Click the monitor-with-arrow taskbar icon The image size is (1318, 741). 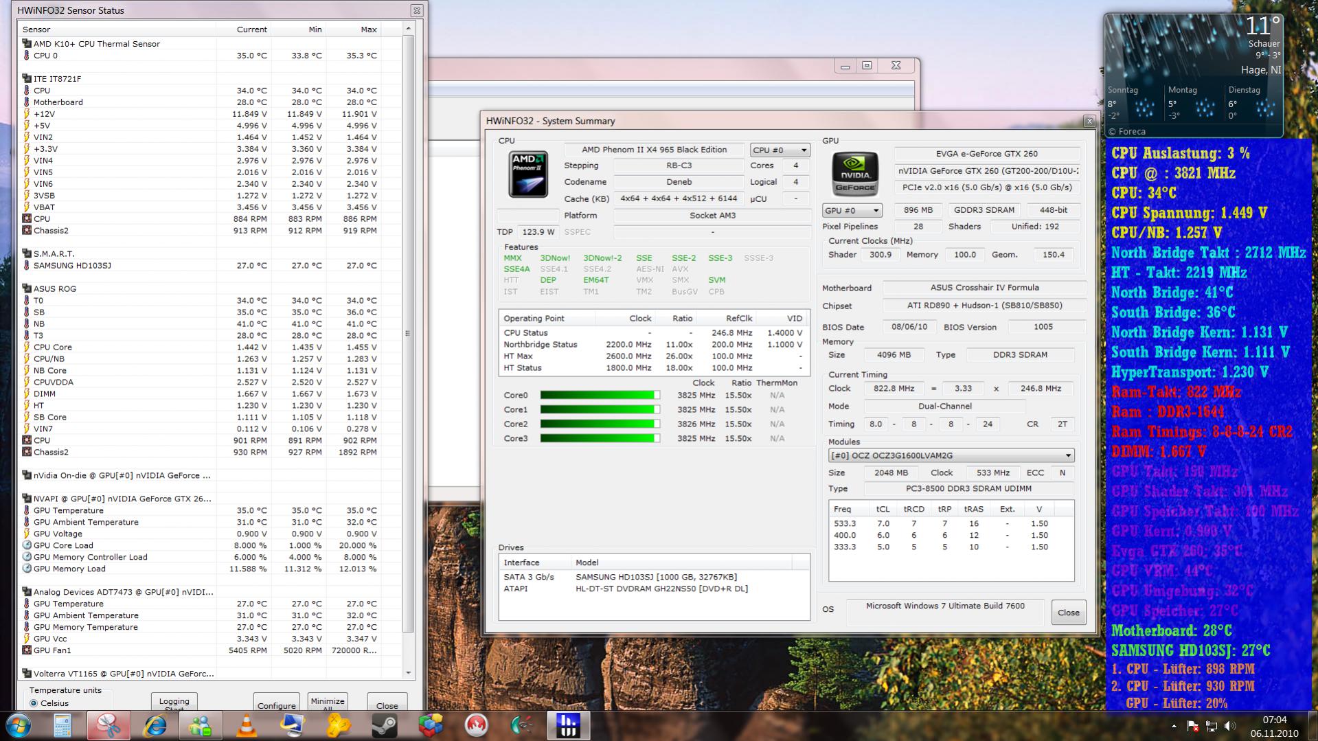pyautogui.click(x=293, y=725)
